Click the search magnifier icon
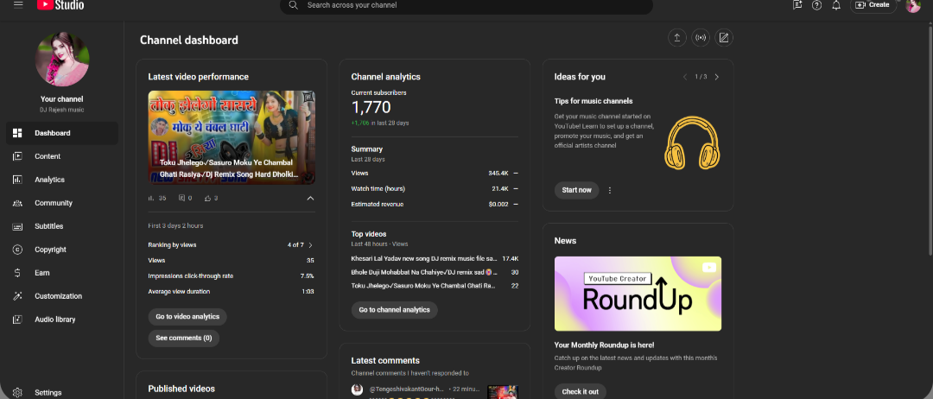 (x=293, y=5)
